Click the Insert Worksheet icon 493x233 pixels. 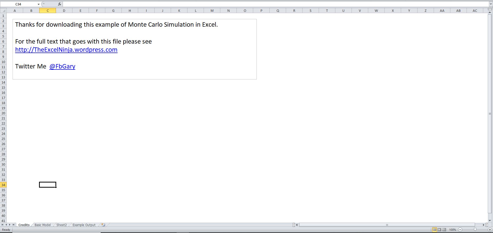pos(103,225)
